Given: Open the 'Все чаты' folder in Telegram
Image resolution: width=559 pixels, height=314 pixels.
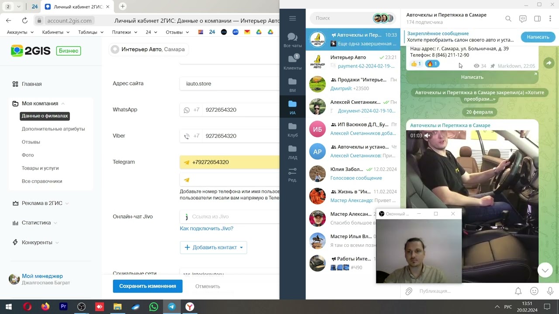Looking at the screenshot, I should click(x=292, y=40).
